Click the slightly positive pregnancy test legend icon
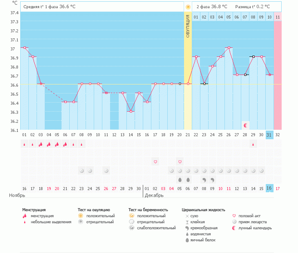The height and width of the screenshot is (253, 298). click(132, 228)
